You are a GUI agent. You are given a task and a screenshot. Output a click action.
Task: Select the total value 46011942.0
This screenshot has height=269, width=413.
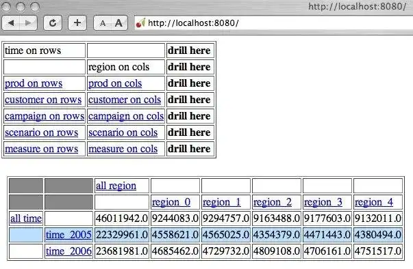click(122, 218)
